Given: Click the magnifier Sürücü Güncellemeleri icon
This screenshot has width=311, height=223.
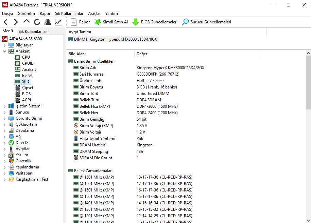Looking at the screenshot, I should [x=185, y=22].
